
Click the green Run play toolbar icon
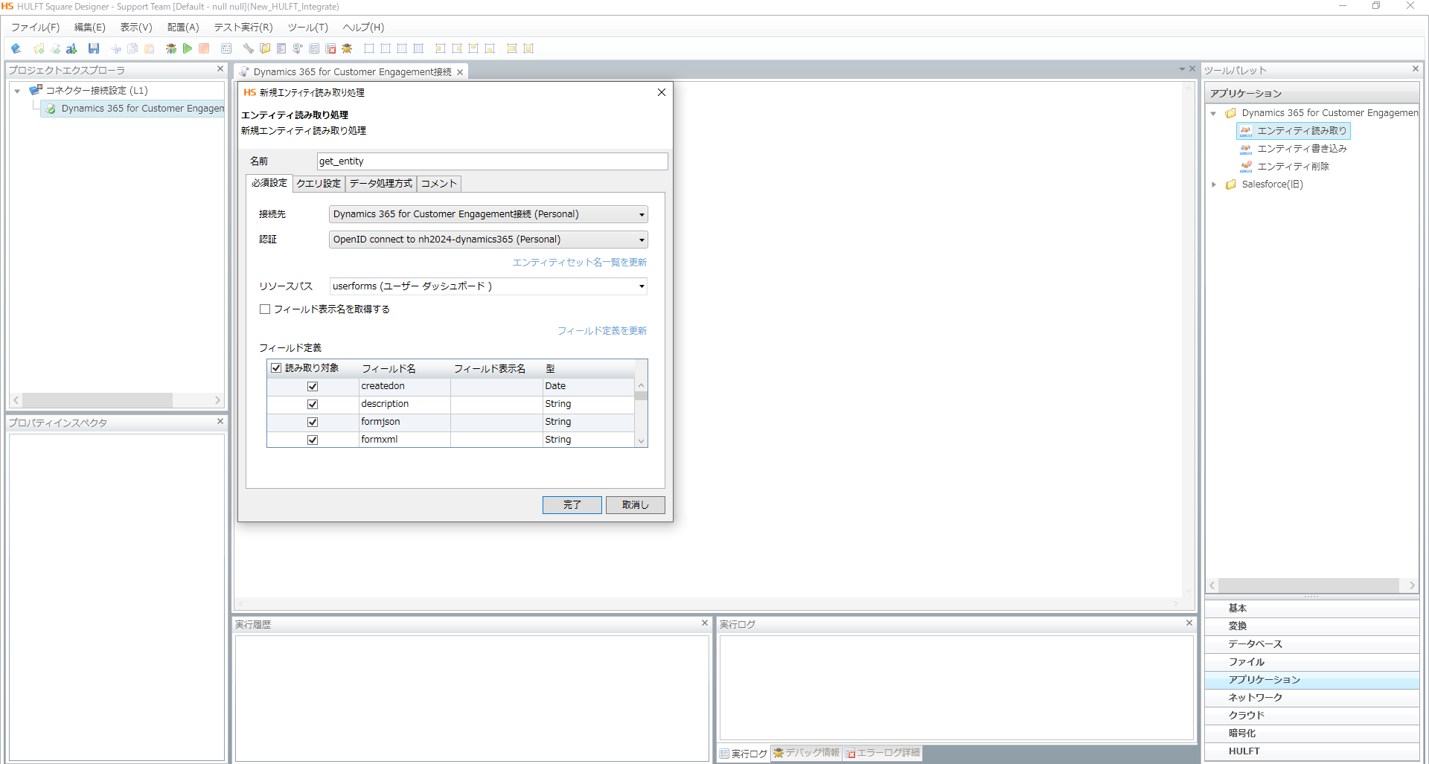pos(188,48)
